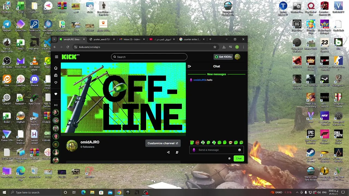
Task: Open Windows notification center
Action: [343, 192]
